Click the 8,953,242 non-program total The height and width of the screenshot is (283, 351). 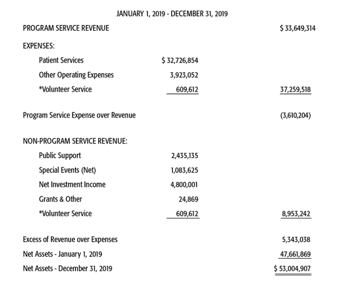click(296, 214)
